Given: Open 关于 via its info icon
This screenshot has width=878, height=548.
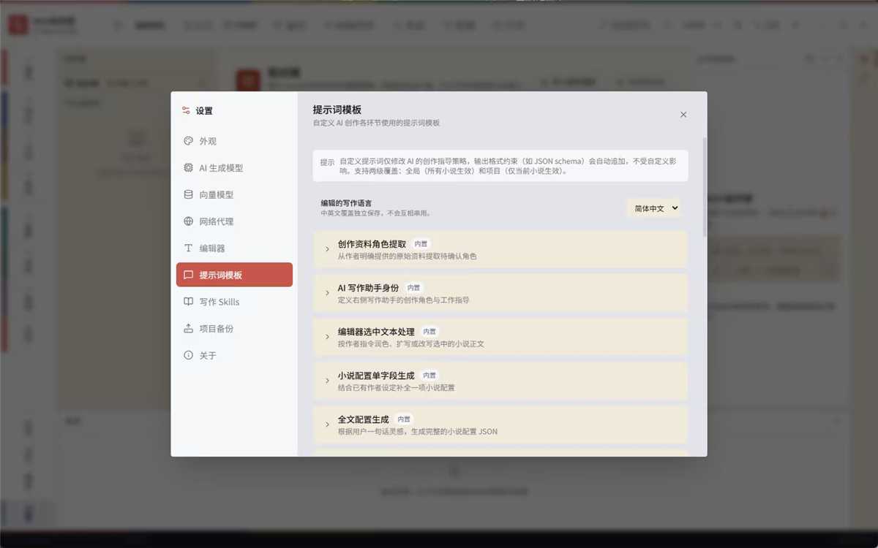Looking at the screenshot, I should click(188, 355).
